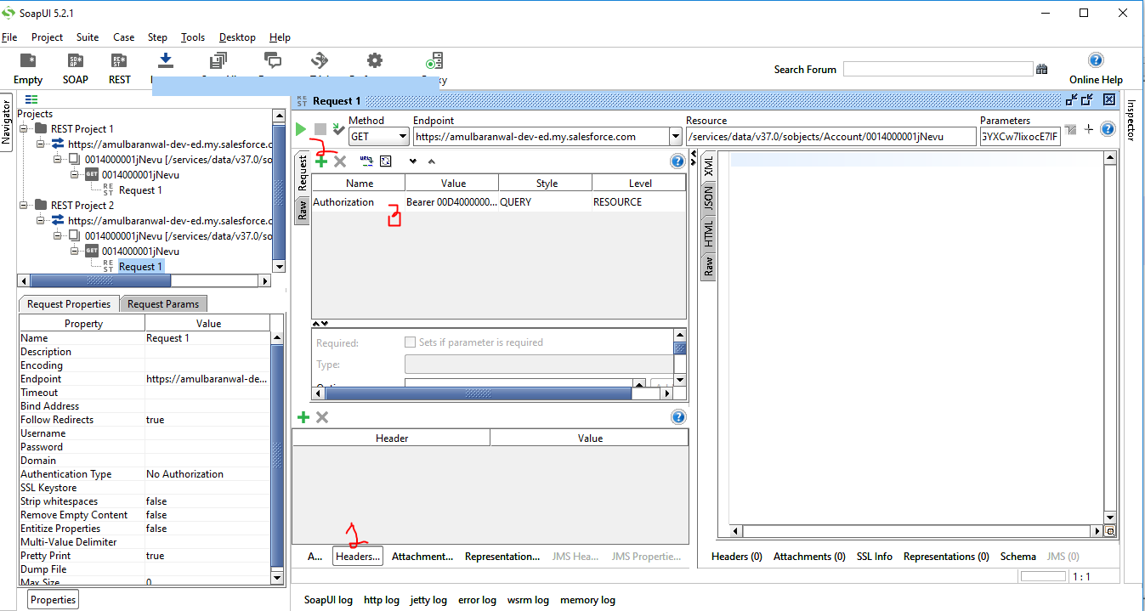Switch to the Request Params tab
Image resolution: width=1145 pixels, height=611 pixels.
coord(162,303)
